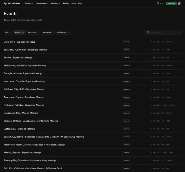
Task: Open Peshawar, Pakistan - Supabase Meetup
Action: click(x=24, y=105)
